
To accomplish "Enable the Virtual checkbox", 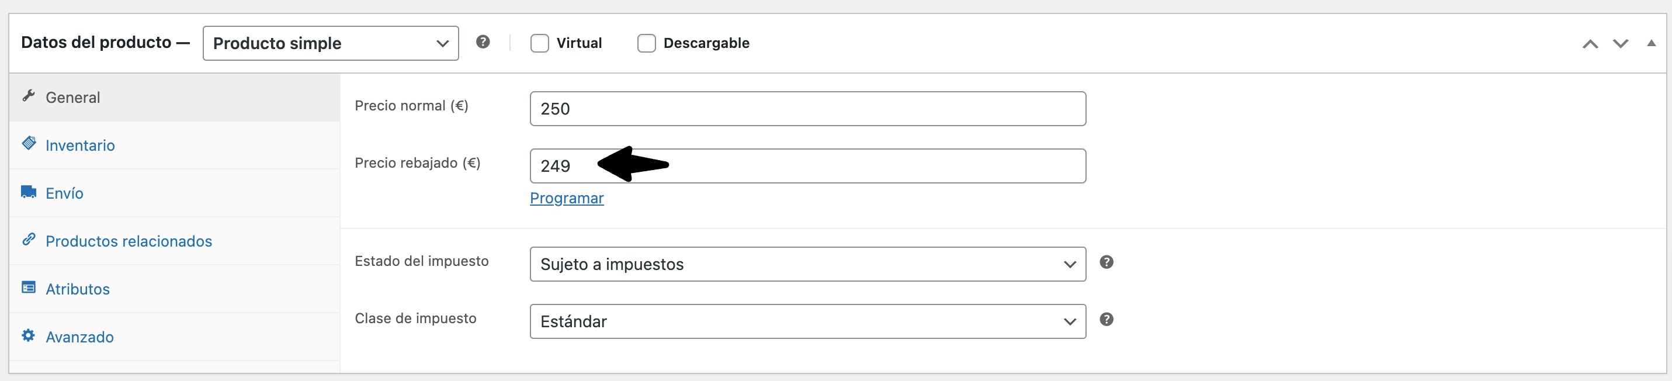I will (539, 43).
